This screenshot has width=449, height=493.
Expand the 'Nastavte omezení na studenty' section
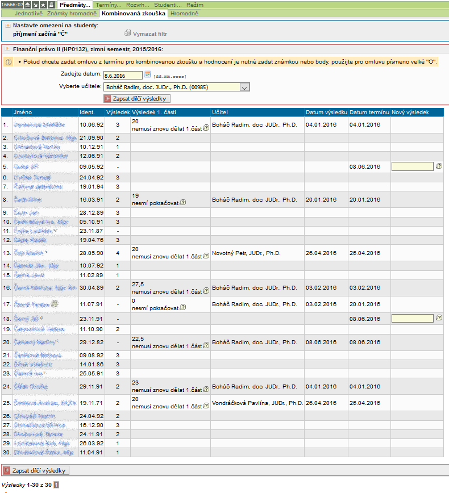click(x=7, y=26)
